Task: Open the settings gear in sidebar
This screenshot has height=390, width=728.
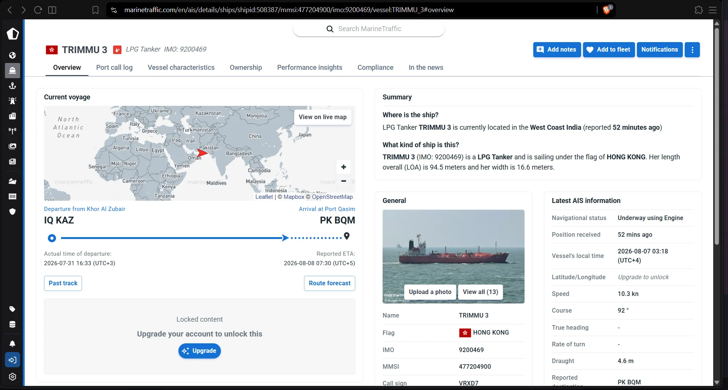Action: coord(13,377)
